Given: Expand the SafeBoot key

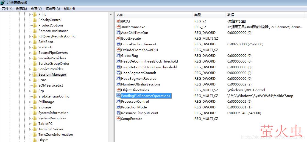Looking at the screenshot, I should coord(30,42).
